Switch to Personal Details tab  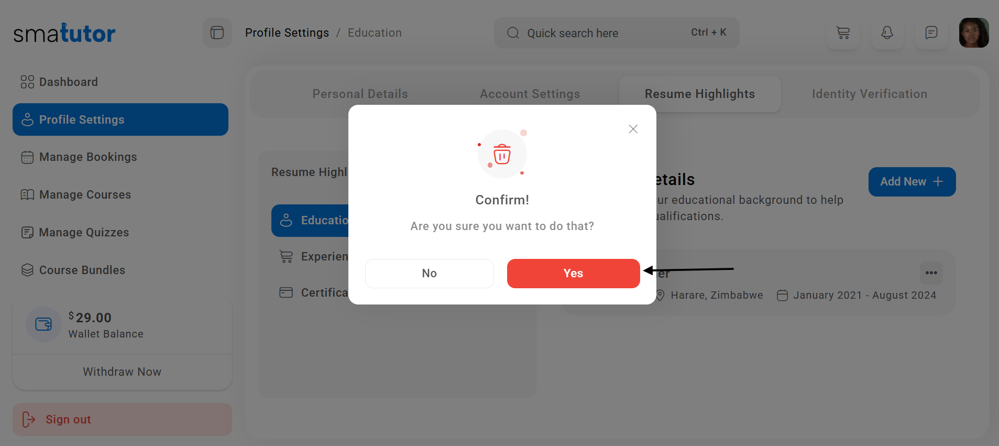pos(360,94)
